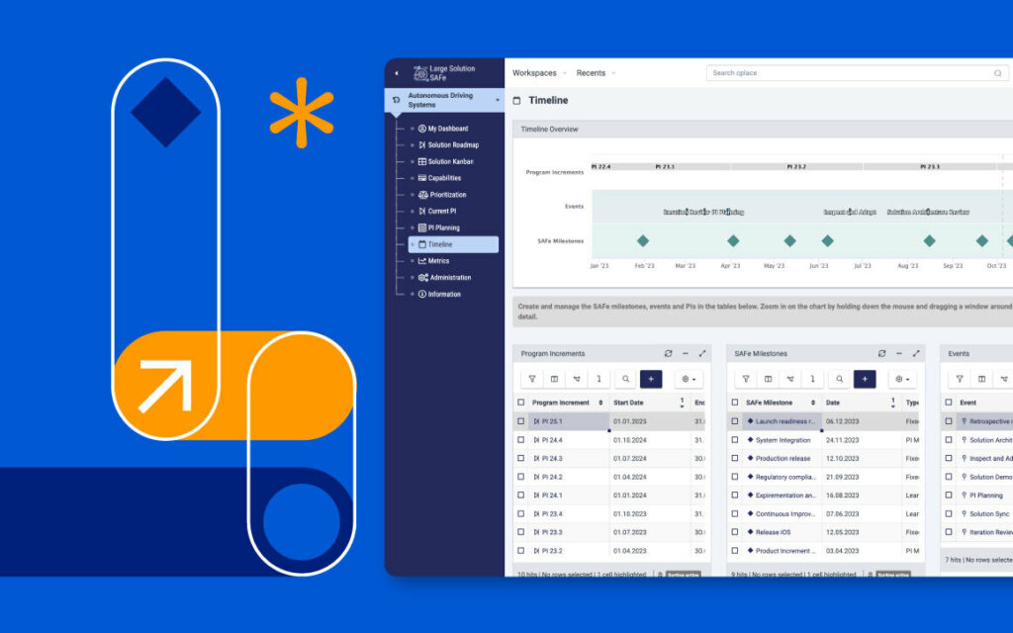This screenshot has height=633, width=1013.
Task: Minimize the Program Increments panel
Action: pyautogui.click(x=686, y=353)
